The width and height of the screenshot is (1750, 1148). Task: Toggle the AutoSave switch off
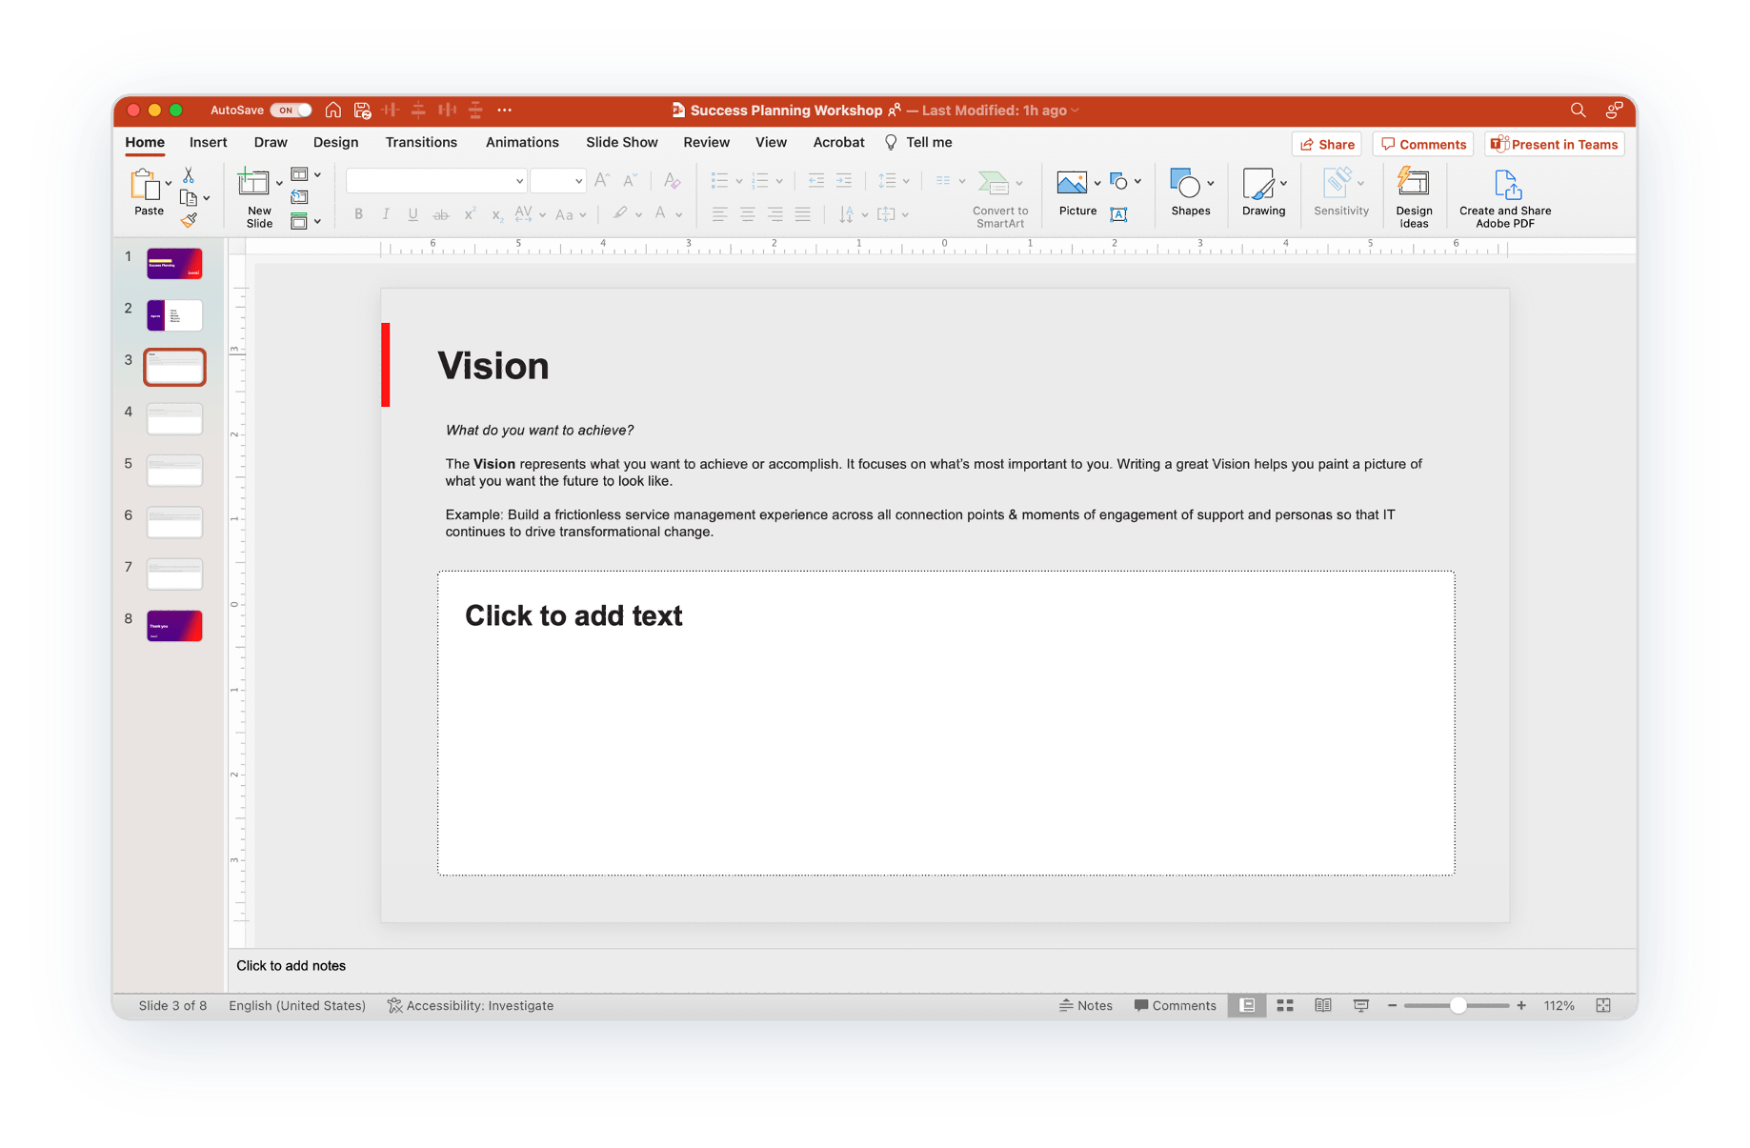coord(291,111)
